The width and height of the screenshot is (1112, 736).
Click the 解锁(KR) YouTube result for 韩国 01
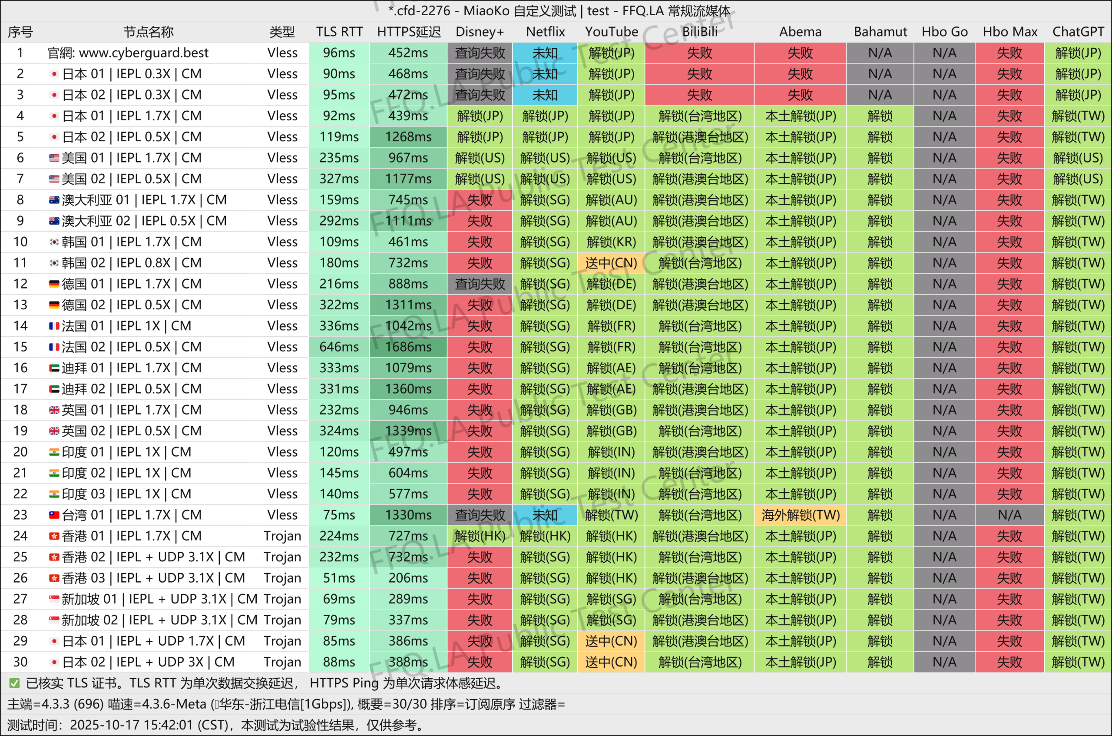(x=611, y=241)
